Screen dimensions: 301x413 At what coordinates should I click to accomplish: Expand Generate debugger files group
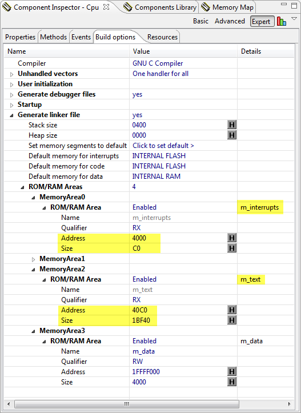[11, 95]
